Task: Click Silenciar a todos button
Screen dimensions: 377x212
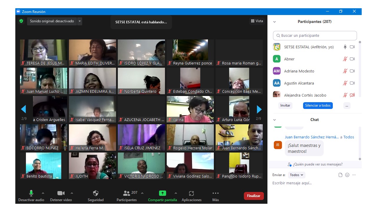Action: point(318,105)
